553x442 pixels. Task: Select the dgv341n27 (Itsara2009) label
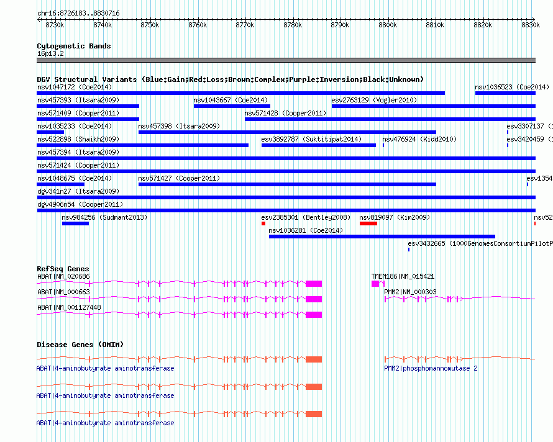(x=78, y=191)
